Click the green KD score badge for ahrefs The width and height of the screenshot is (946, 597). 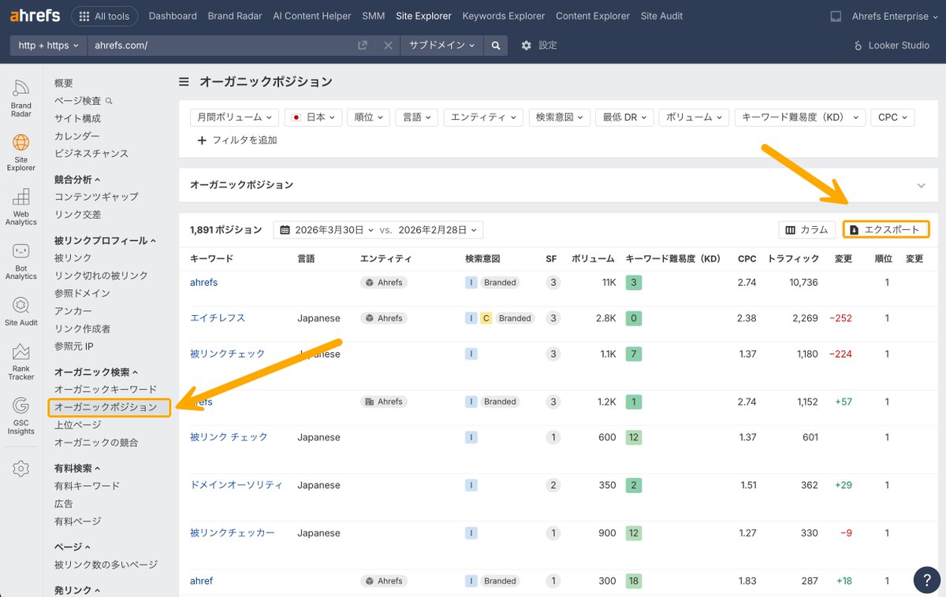pyautogui.click(x=632, y=282)
